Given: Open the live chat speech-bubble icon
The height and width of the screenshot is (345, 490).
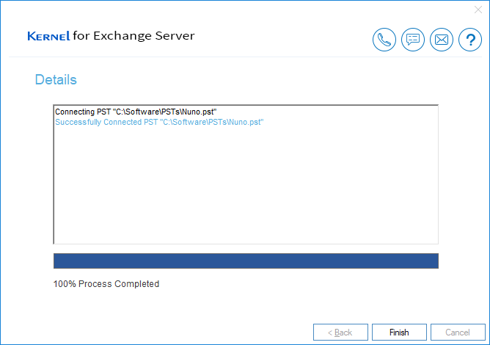Looking at the screenshot, I should click(x=413, y=40).
